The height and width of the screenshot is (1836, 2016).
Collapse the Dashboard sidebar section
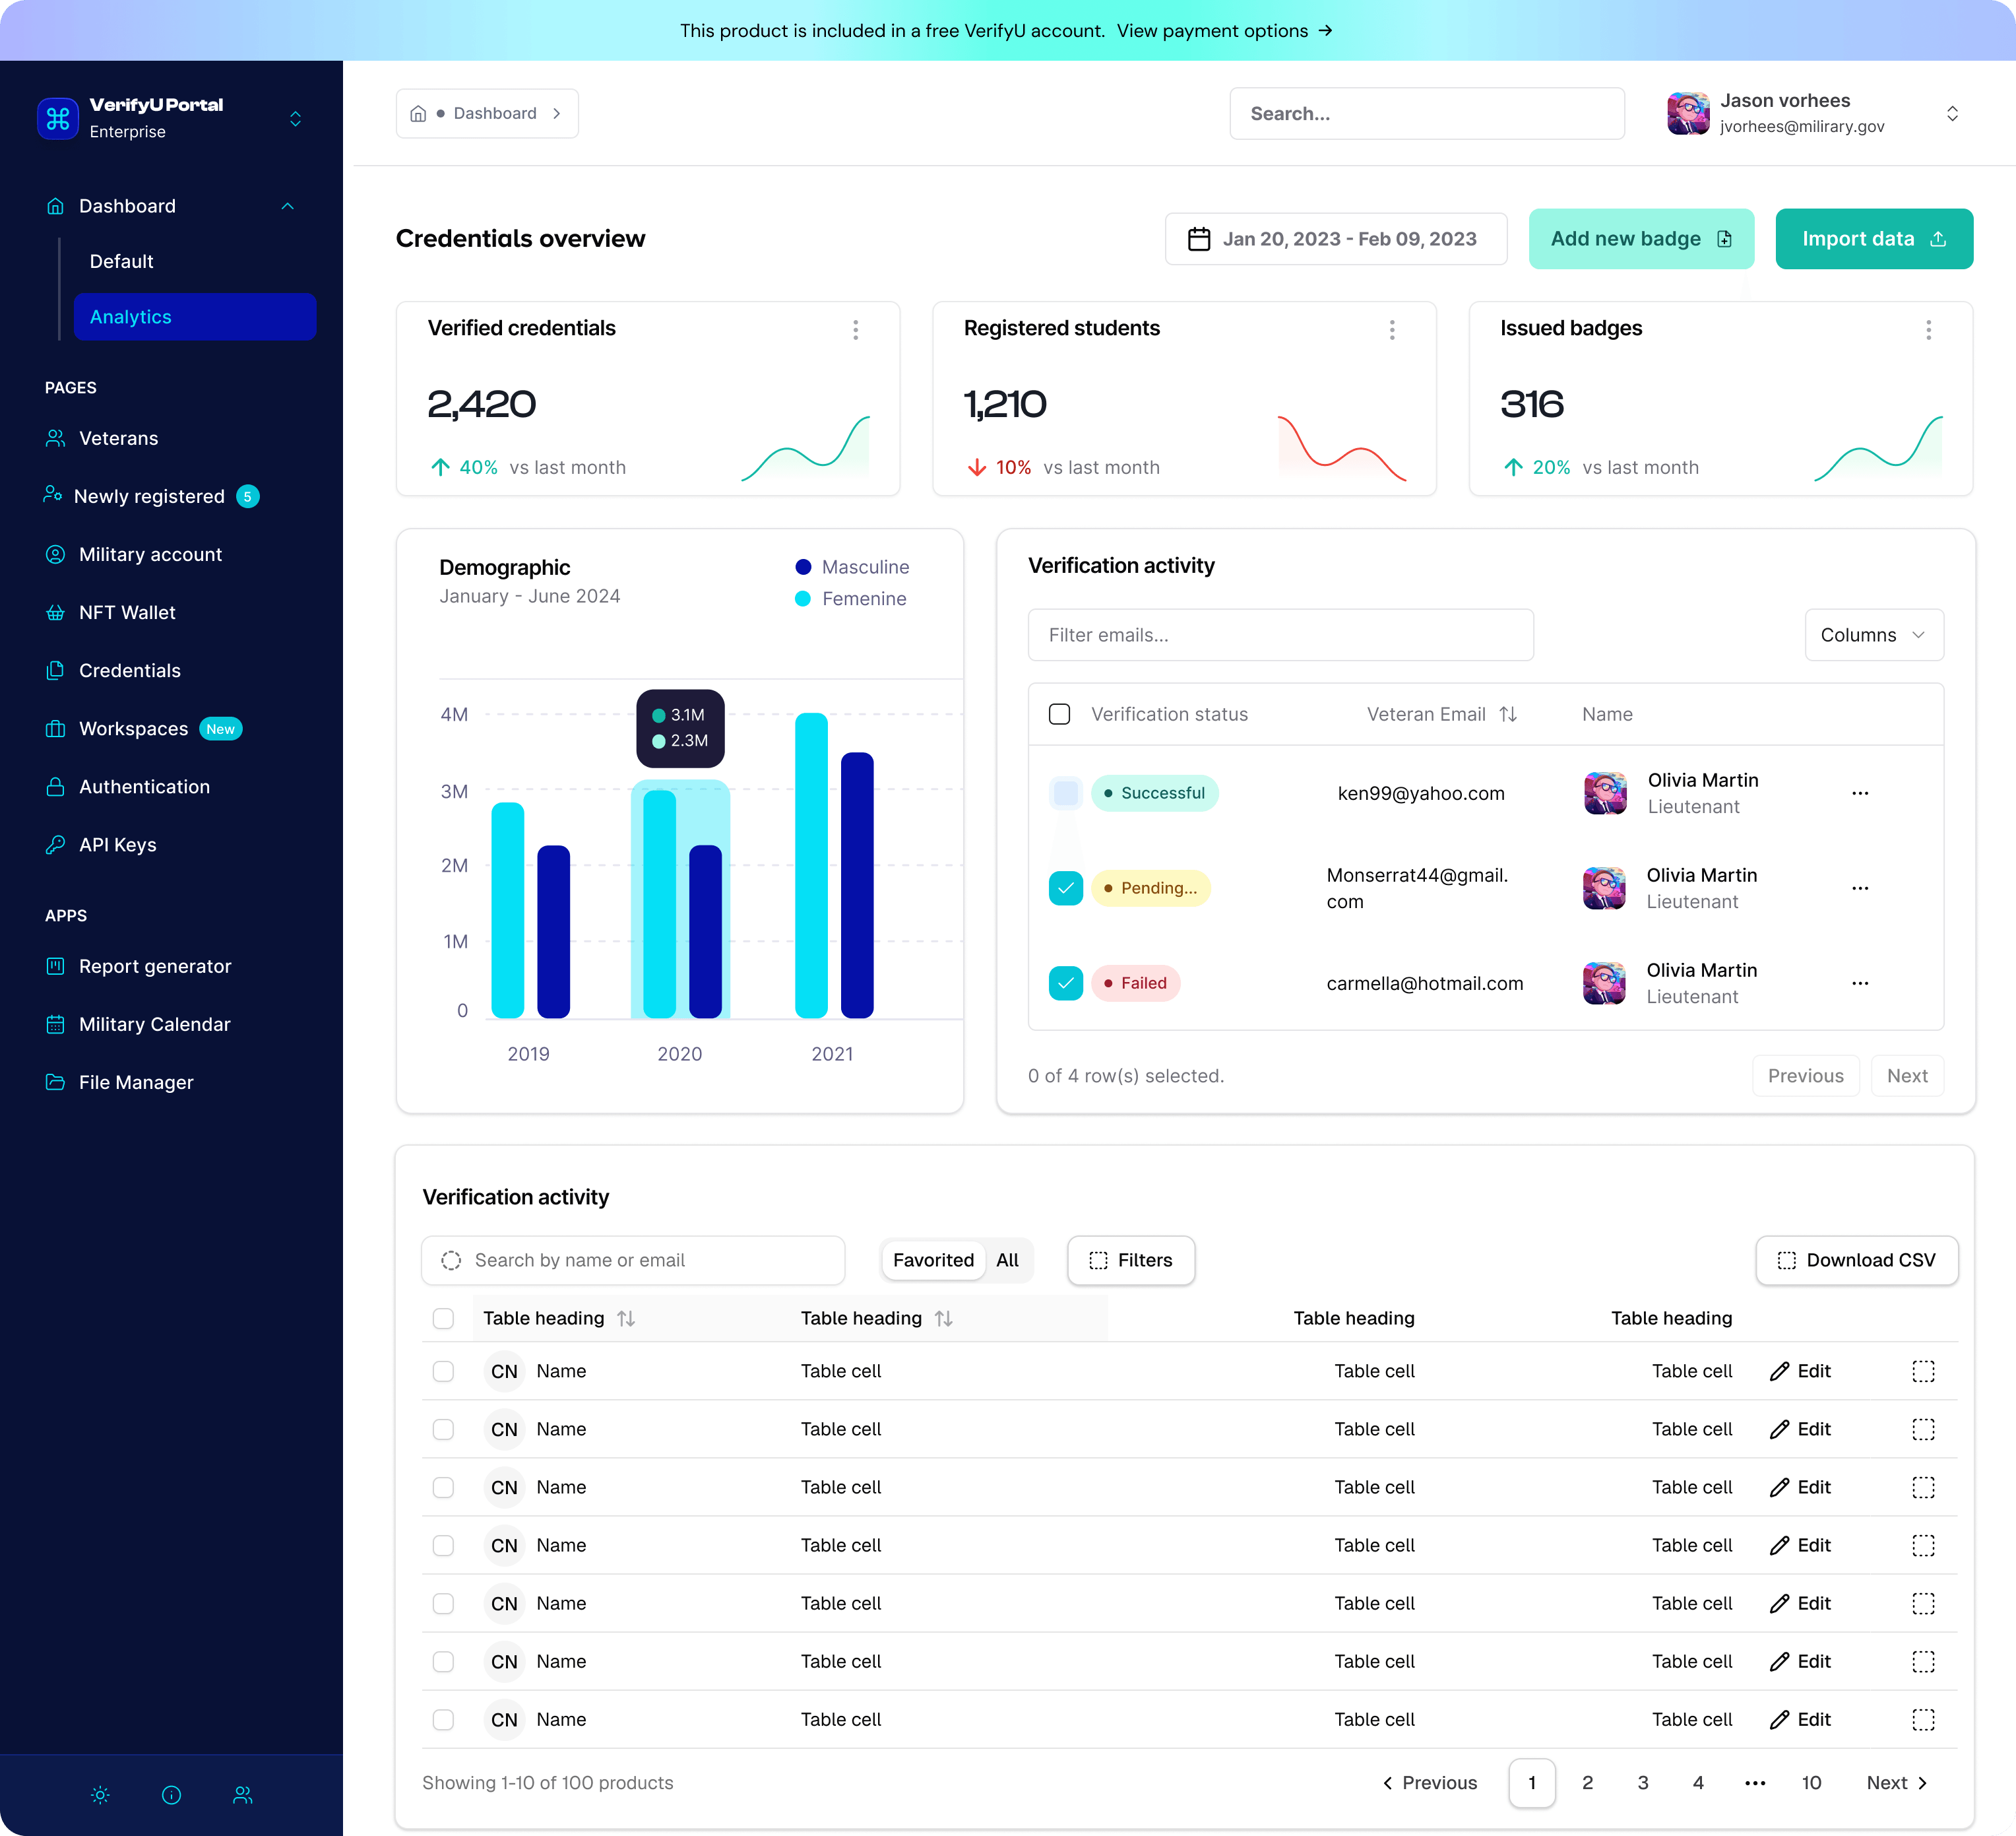point(288,205)
